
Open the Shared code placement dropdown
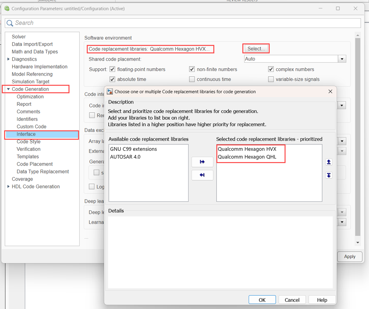[x=342, y=59]
